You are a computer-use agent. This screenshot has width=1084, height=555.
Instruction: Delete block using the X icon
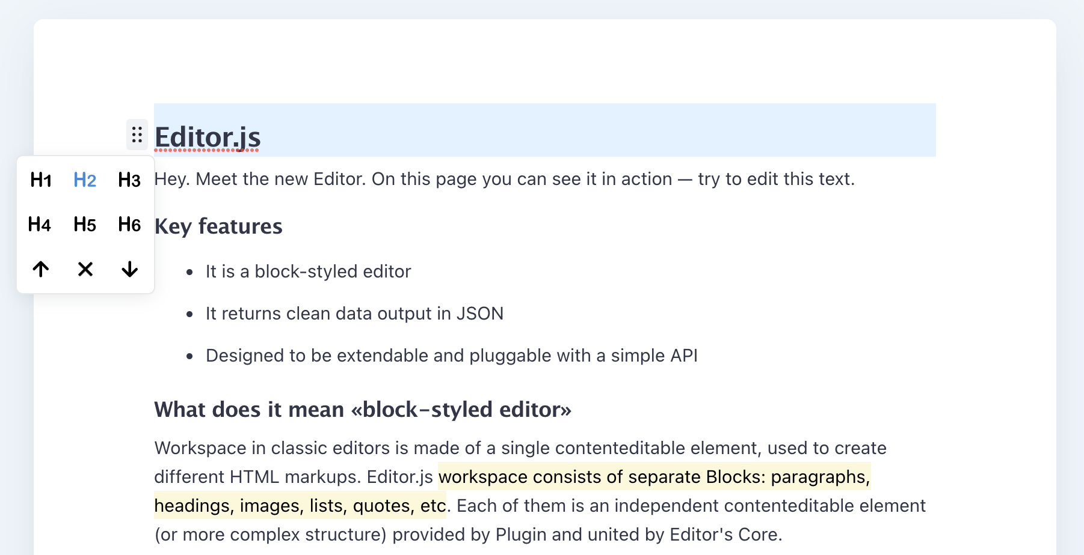85,269
